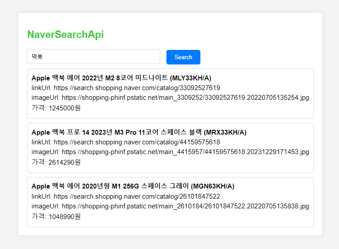Click the NaverSearchApi heading
This screenshot has width=339, height=249.
pos(65,34)
